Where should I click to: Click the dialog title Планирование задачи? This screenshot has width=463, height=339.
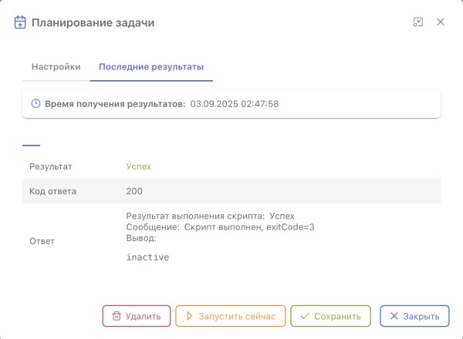coord(93,23)
